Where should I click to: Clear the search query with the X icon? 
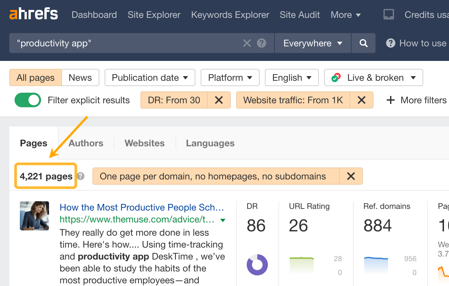pyautogui.click(x=247, y=43)
